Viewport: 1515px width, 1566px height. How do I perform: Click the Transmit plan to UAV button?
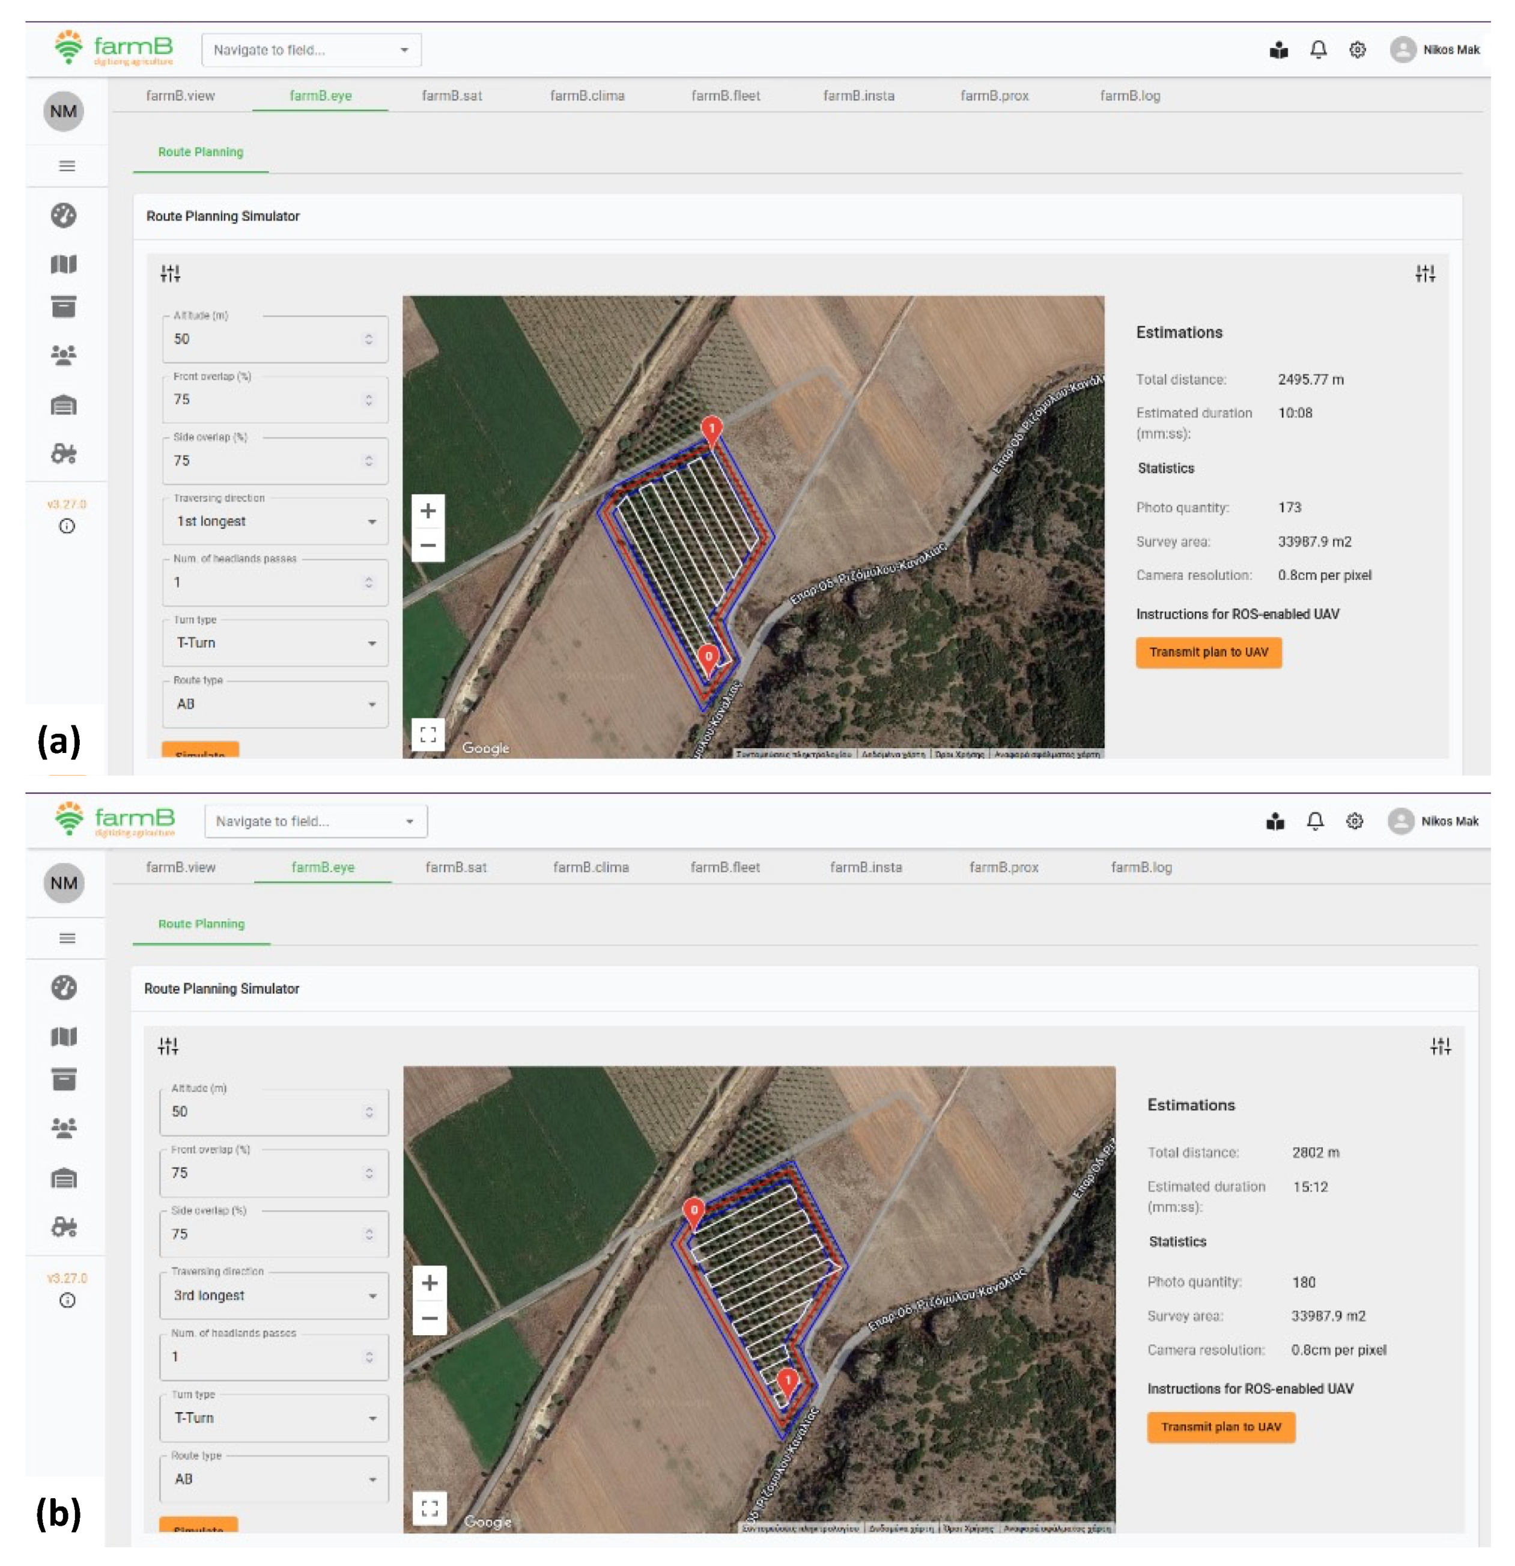1208,653
